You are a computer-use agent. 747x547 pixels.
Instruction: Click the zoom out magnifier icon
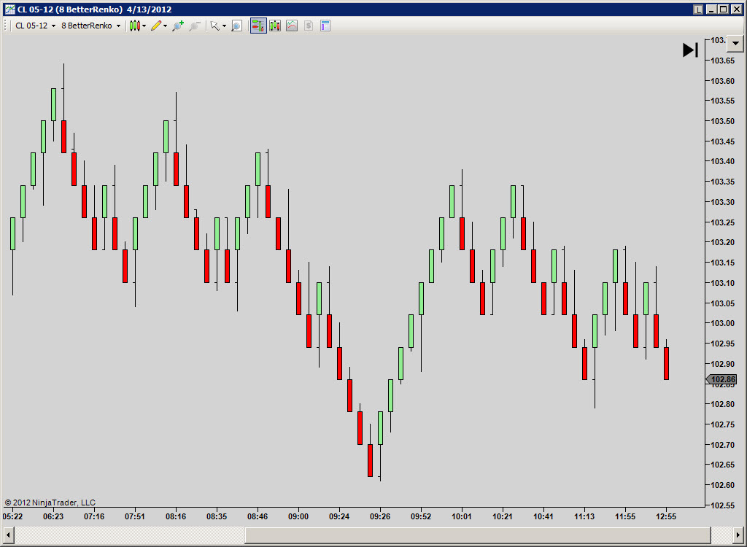[194, 26]
